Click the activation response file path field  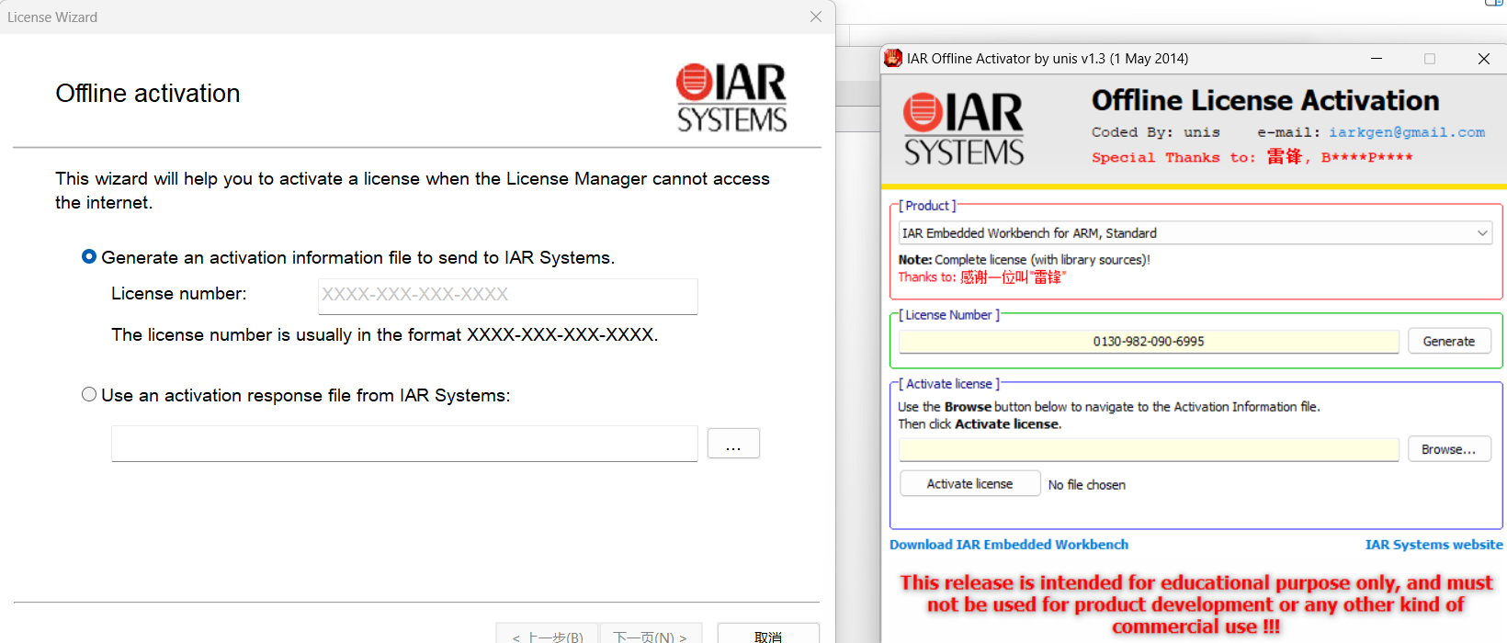404,444
